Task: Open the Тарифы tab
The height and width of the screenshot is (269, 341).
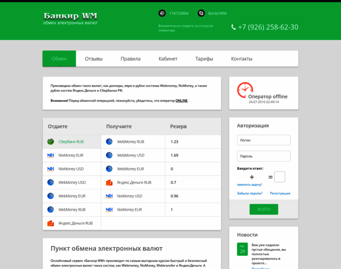Action: (204, 59)
